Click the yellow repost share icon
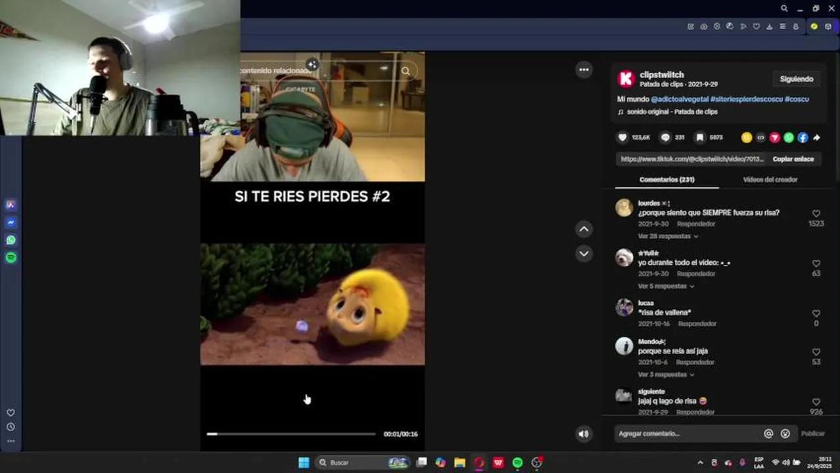This screenshot has height=473, width=840. coord(747,137)
